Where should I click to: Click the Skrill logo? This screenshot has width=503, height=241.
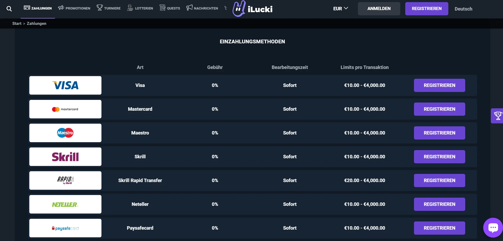(65, 157)
